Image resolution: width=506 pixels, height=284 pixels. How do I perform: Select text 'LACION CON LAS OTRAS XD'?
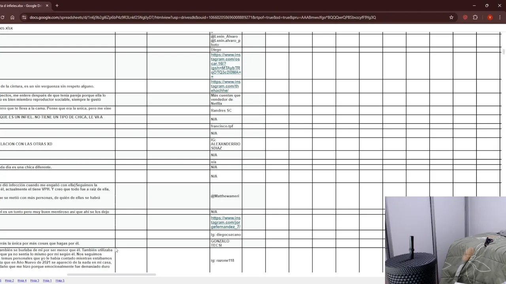26,144
